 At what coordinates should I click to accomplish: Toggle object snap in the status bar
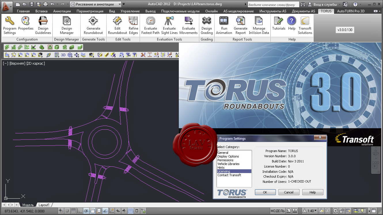(x=92, y=211)
